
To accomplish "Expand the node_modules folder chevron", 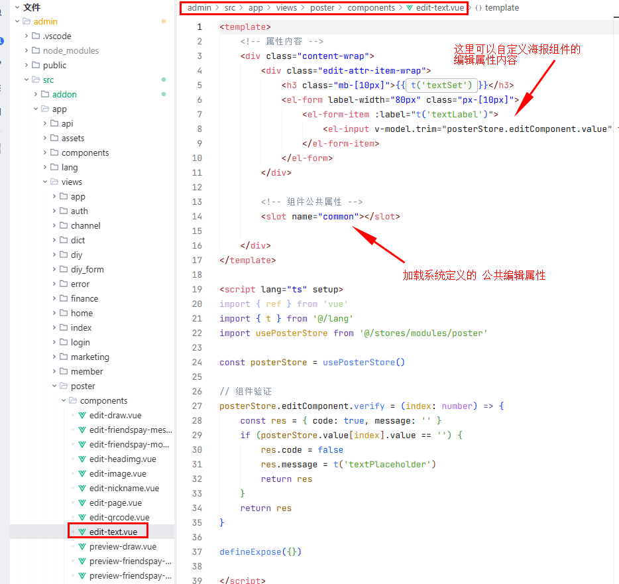I will click(27, 50).
